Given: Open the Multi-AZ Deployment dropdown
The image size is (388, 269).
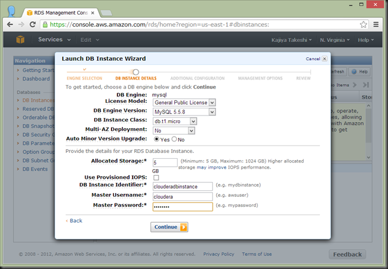Looking at the screenshot, I should point(174,131).
